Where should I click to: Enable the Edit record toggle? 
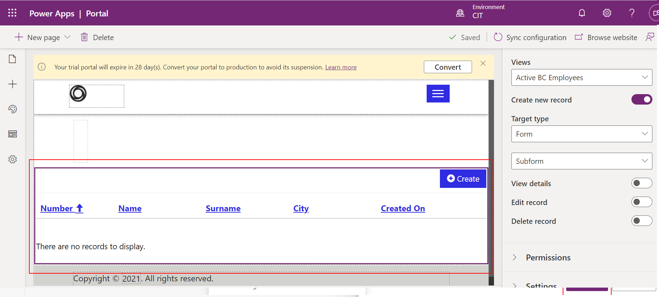pyautogui.click(x=642, y=202)
